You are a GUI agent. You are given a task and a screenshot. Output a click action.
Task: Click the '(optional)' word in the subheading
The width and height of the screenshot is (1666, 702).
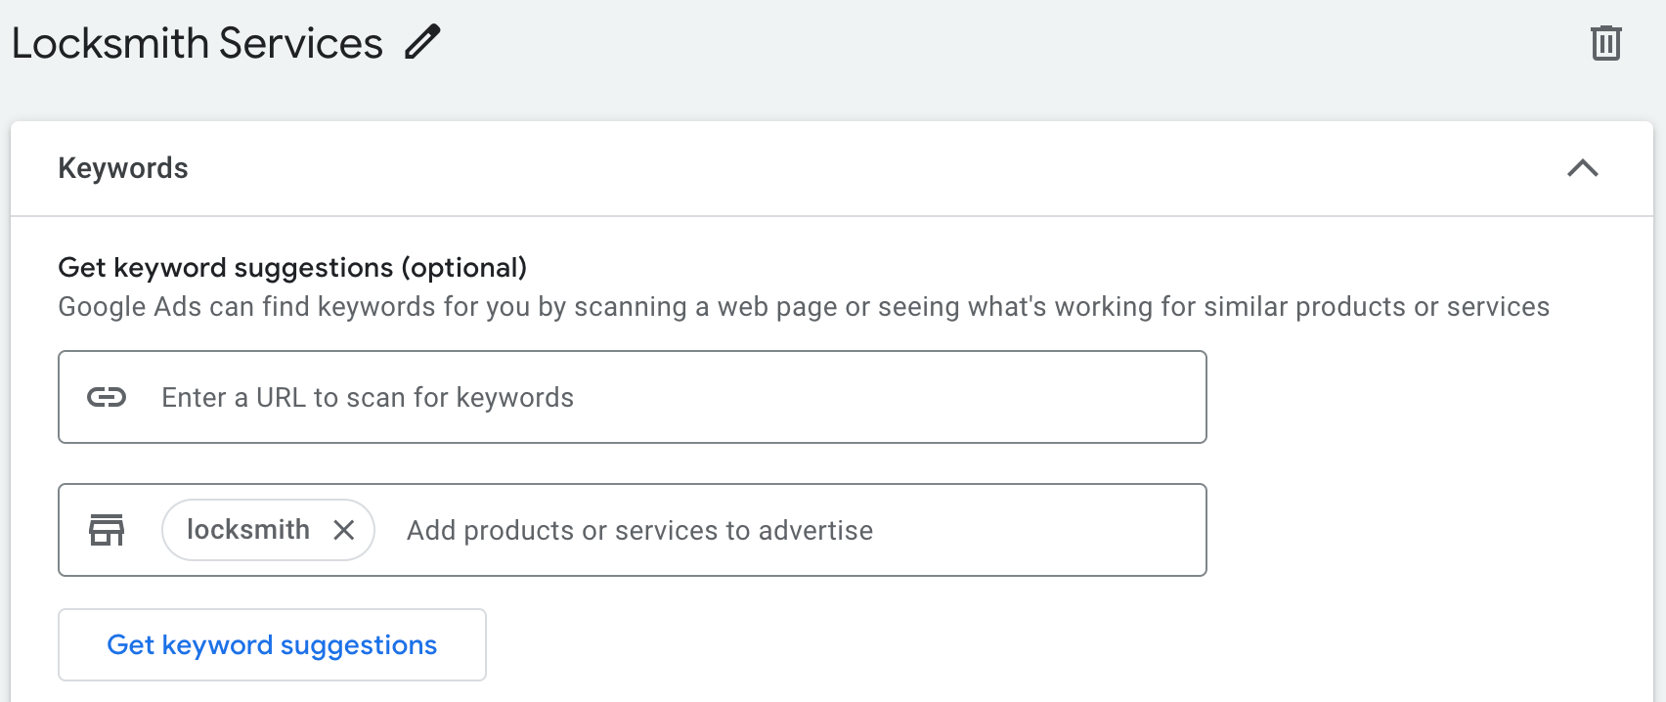(x=464, y=268)
